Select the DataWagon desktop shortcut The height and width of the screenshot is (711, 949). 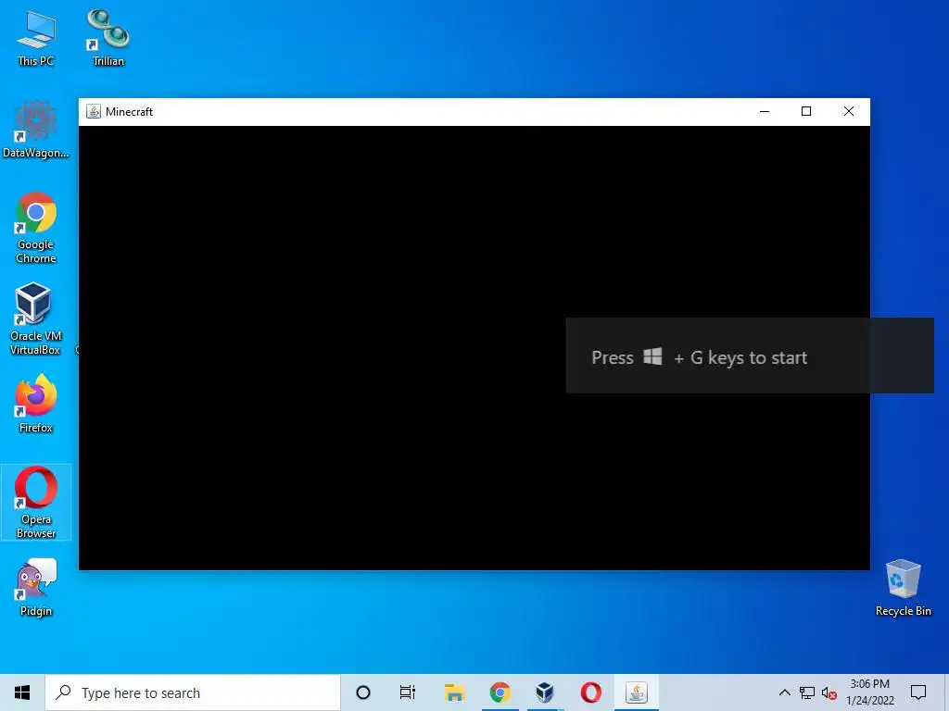36,130
